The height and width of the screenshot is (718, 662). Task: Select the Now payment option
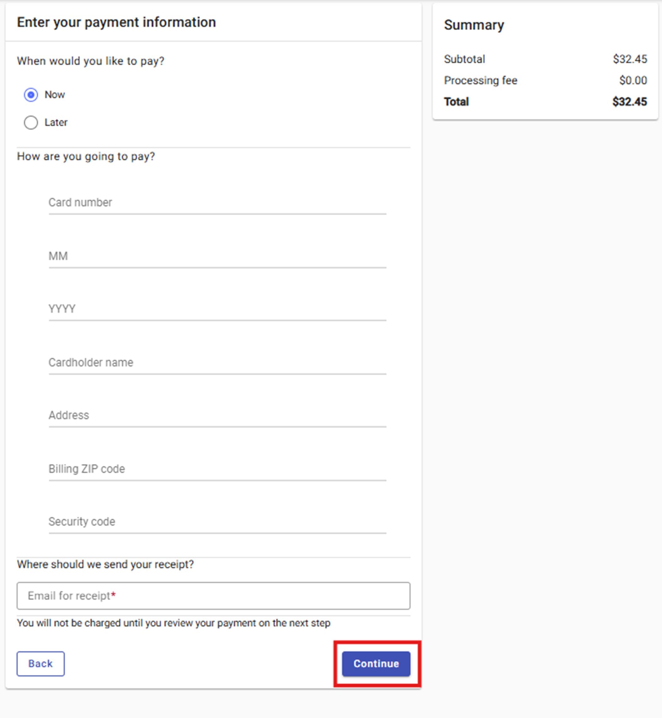pos(31,95)
